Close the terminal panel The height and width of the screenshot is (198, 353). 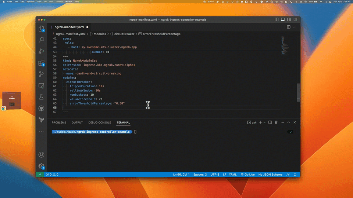coord(295,122)
